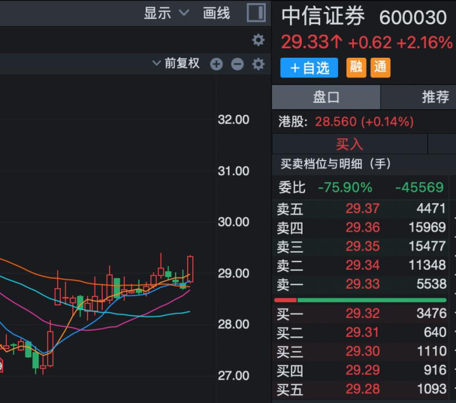Click the buy/sell ratio bar

[x=360, y=300]
